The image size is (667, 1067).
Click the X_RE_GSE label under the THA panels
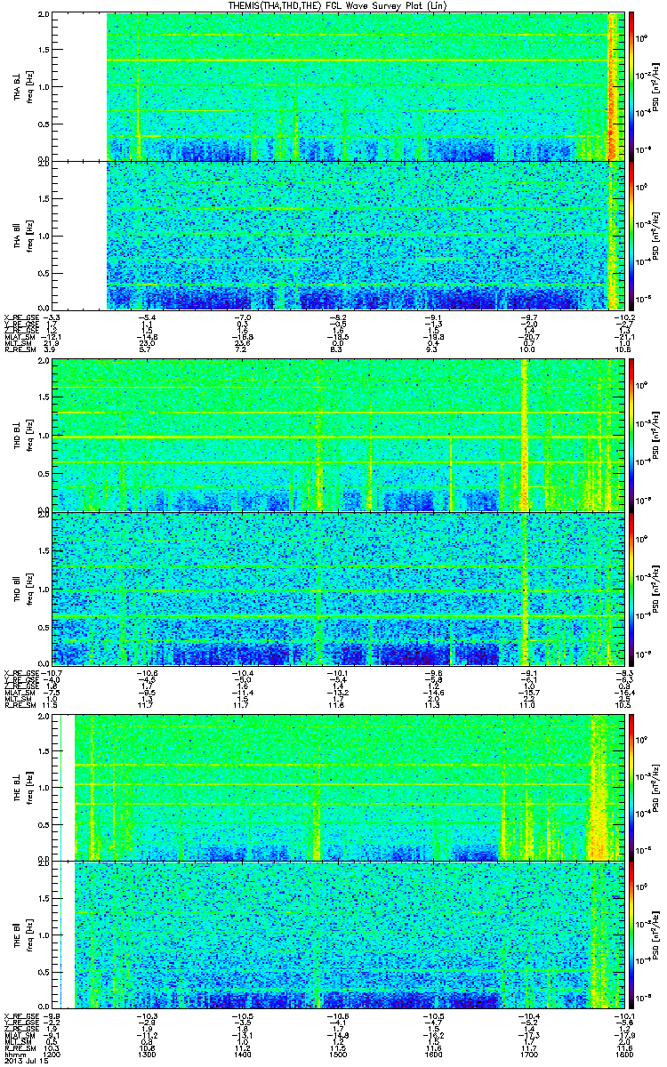point(20,317)
